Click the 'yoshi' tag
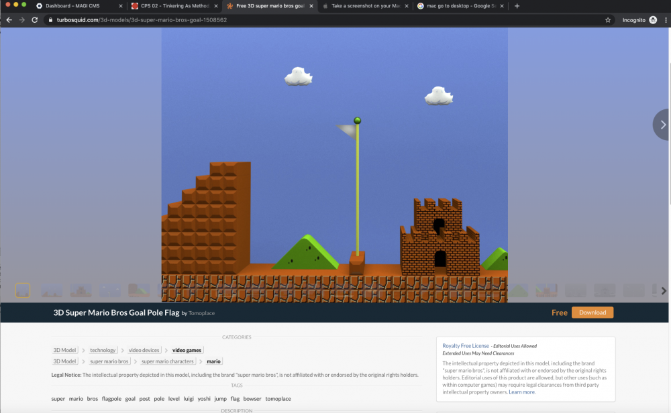 pos(204,399)
